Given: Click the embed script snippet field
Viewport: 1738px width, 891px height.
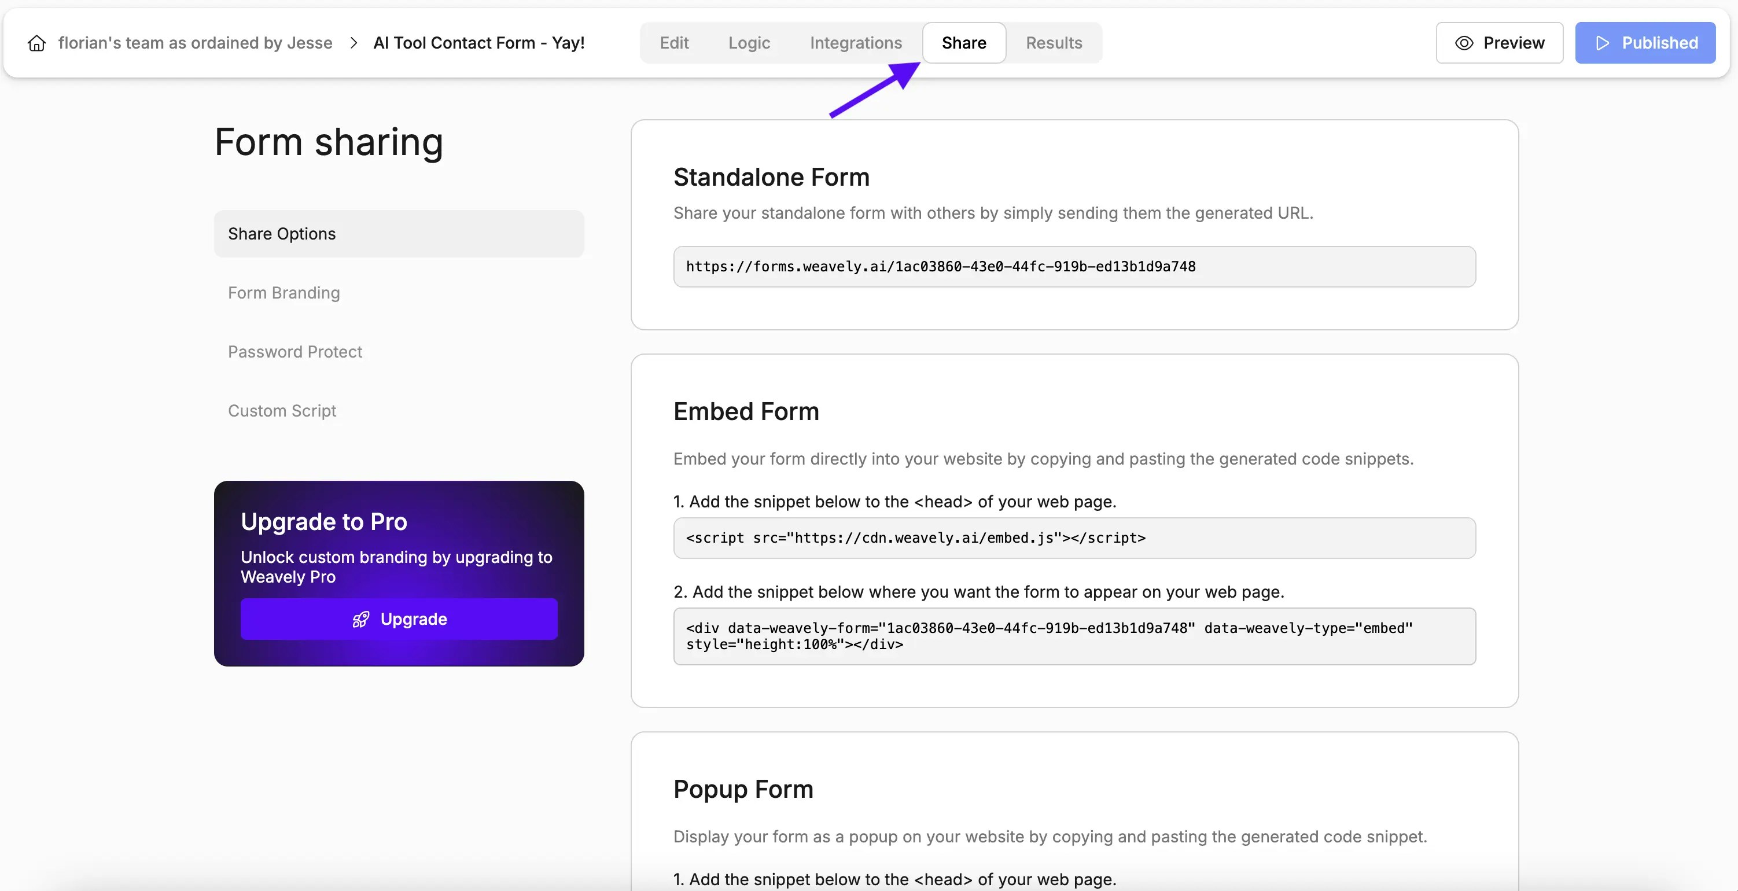Looking at the screenshot, I should (1074, 538).
